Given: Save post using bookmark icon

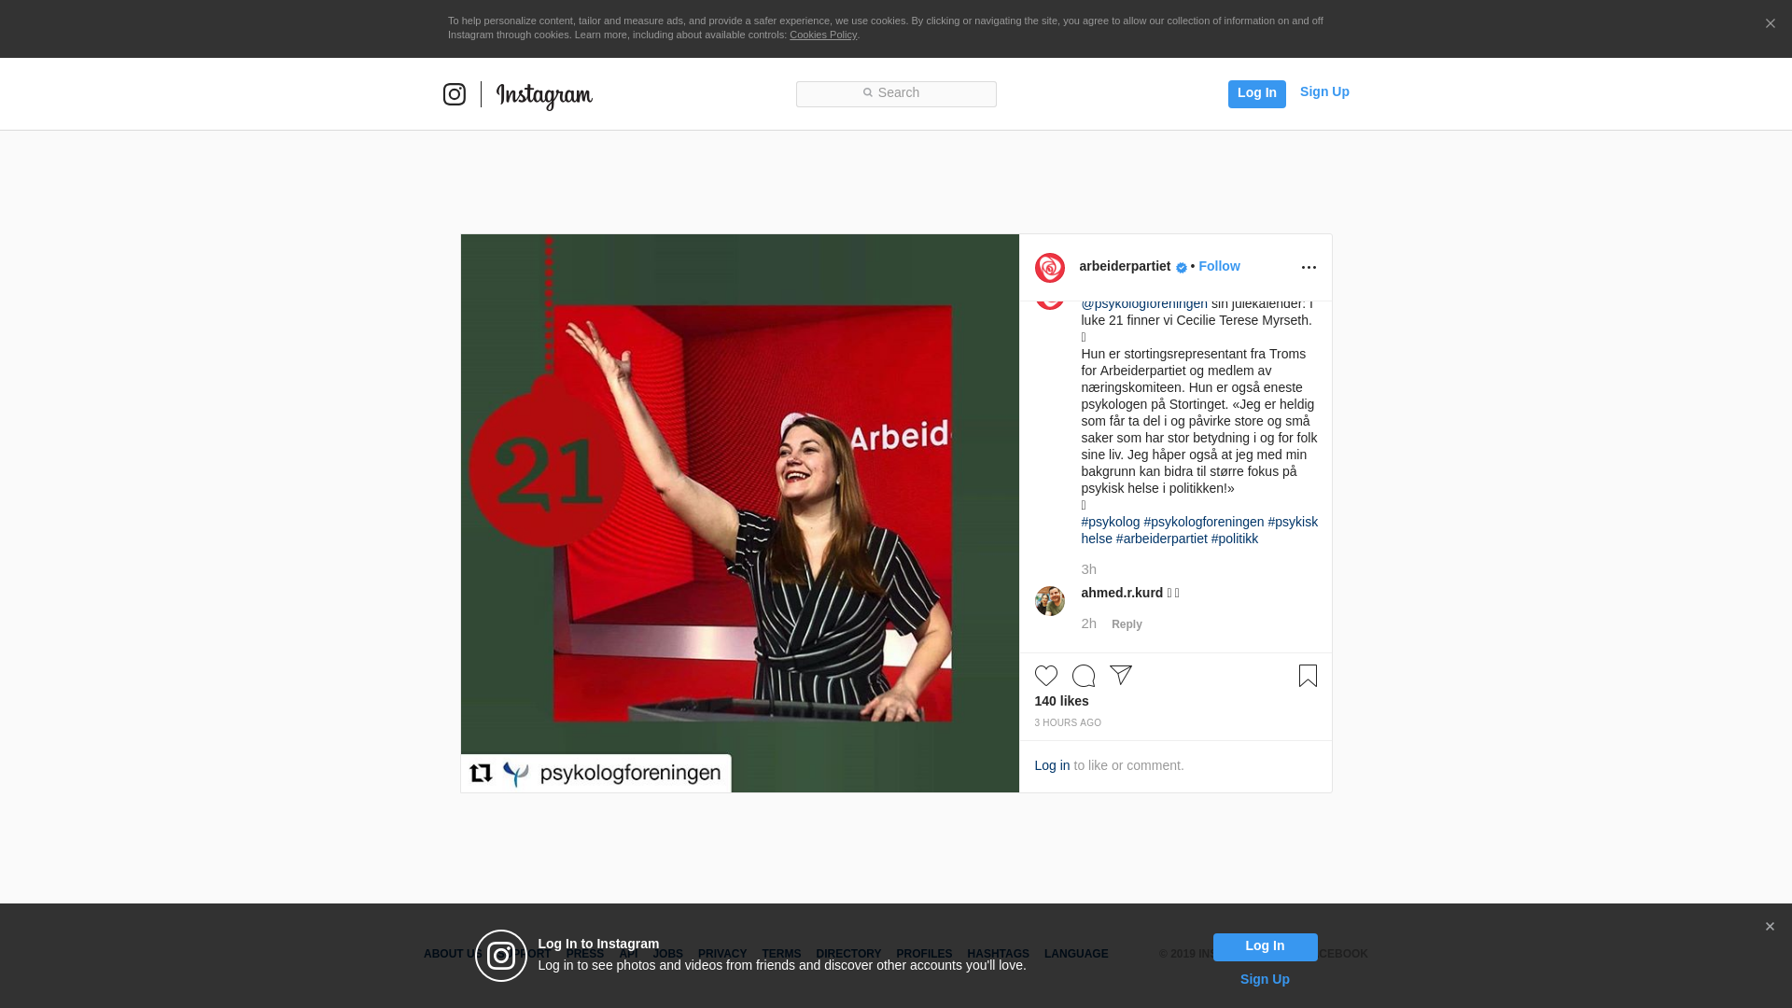Looking at the screenshot, I should [x=1308, y=676].
